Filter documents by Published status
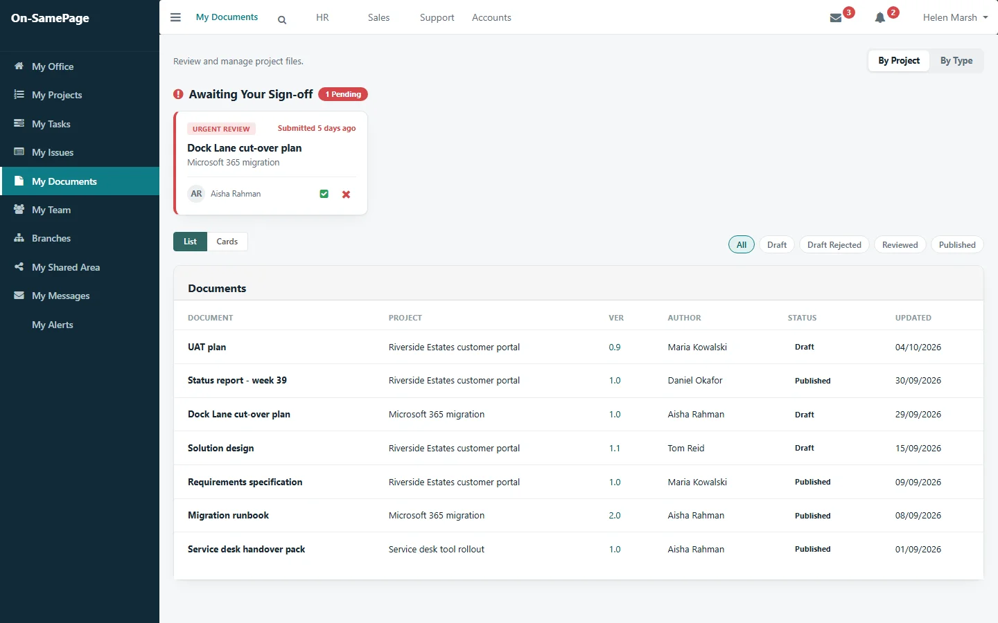This screenshot has width=998, height=623. point(957,245)
